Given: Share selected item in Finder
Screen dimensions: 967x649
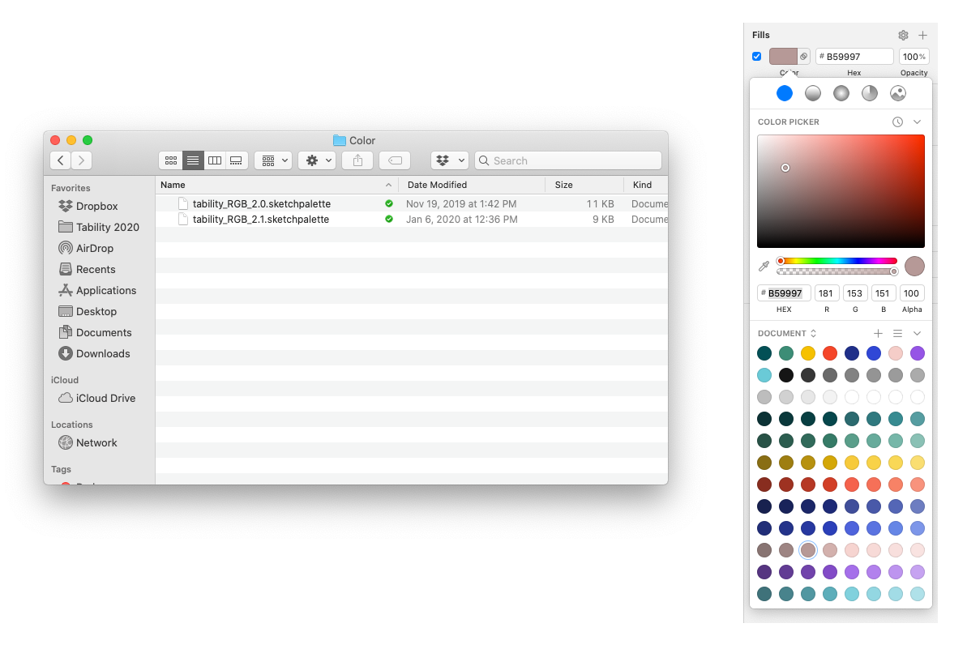Looking at the screenshot, I should pos(357,160).
